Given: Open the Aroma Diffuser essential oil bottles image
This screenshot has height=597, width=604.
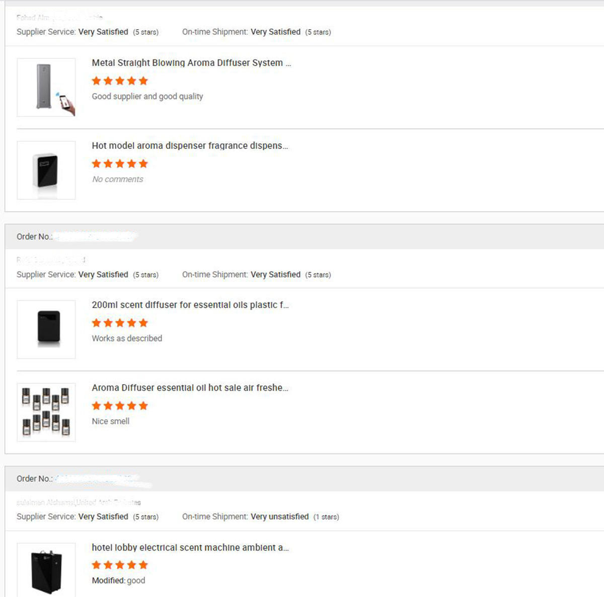Looking at the screenshot, I should pyautogui.click(x=46, y=412).
